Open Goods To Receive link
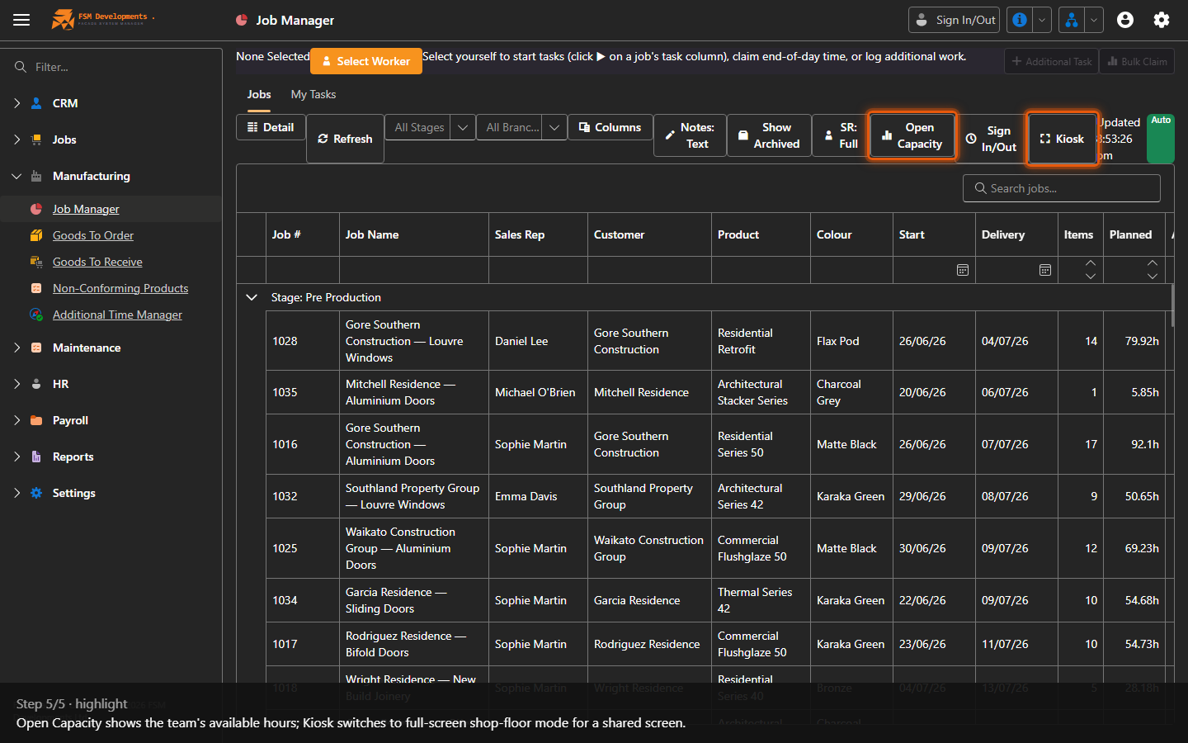 [x=97, y=262]
